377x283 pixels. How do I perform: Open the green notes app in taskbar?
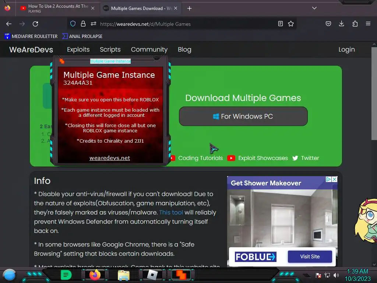(x=66, y=275)
